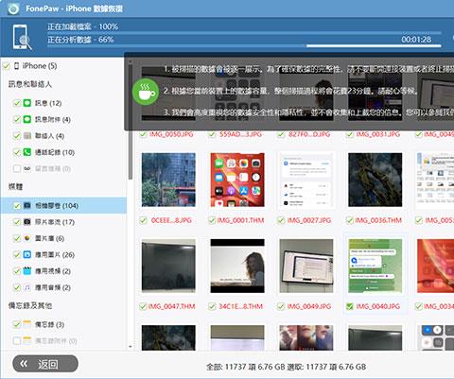This screenshot has height=379, width=454.
Task: Uncheck the camera roll (104) checkbox
Action: [17, 206]
